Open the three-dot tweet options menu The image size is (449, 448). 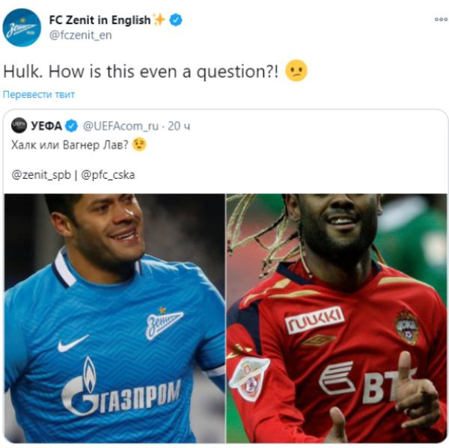(441, 19)
